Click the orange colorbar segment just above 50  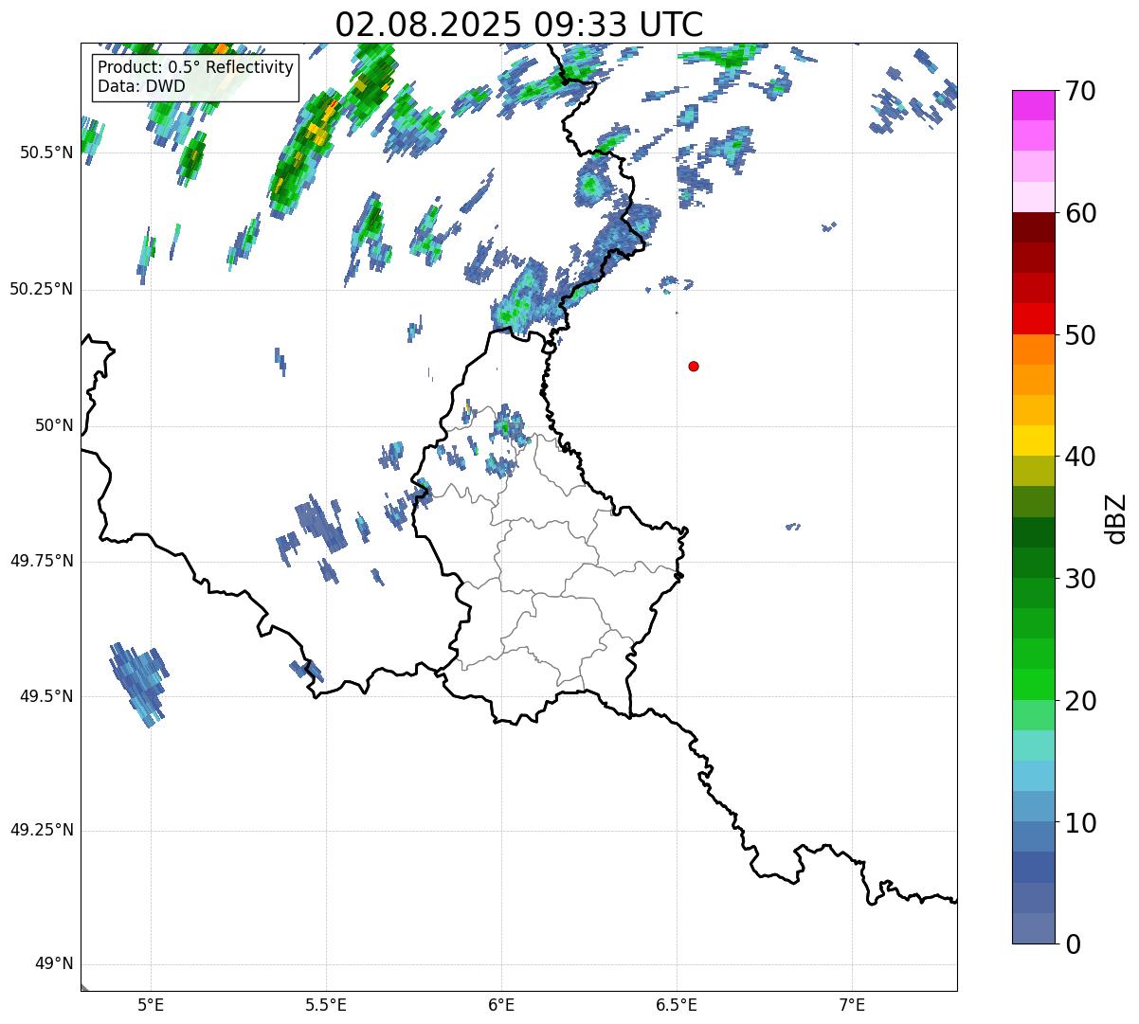pos(1033,350)
